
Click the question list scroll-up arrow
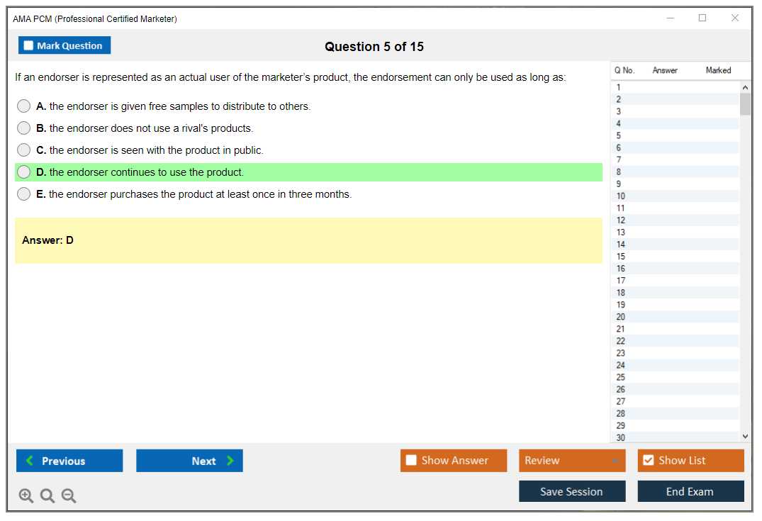click(x=744, y=86)
